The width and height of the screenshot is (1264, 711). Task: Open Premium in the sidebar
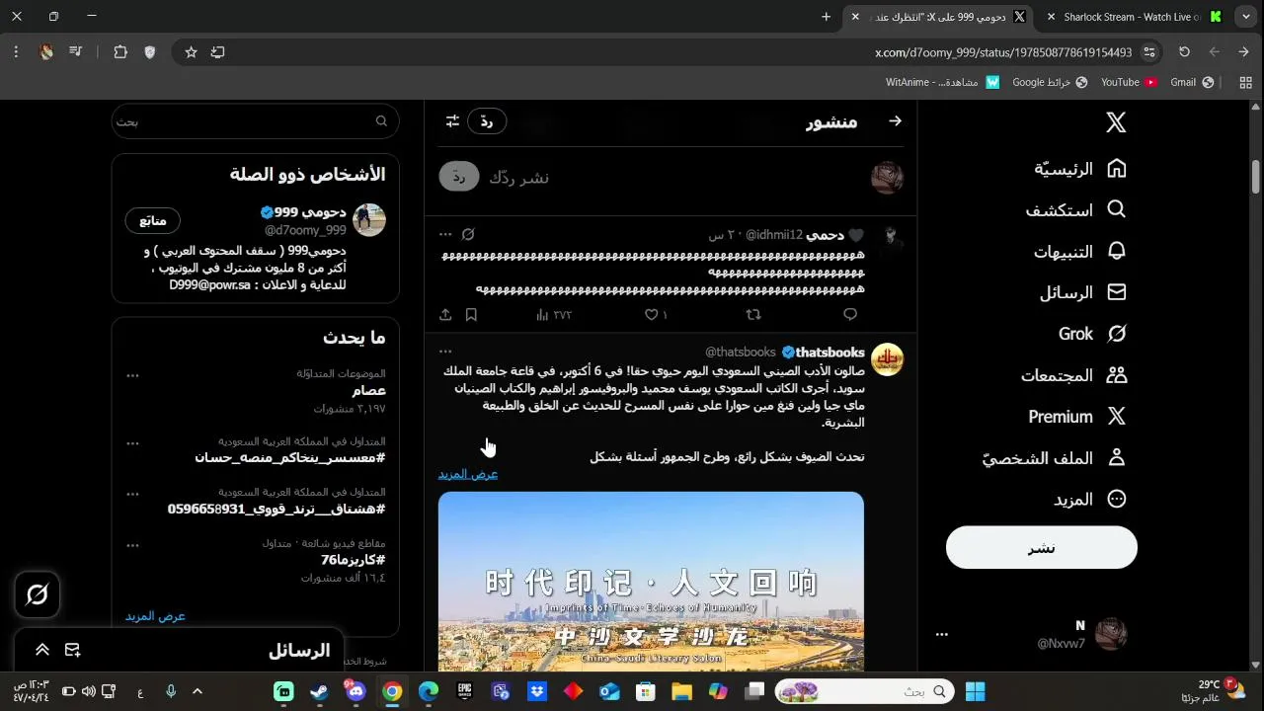point(1076,417)
